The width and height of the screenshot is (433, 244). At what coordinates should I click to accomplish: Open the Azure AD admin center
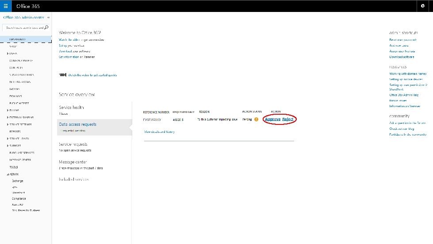pos(17,205)
